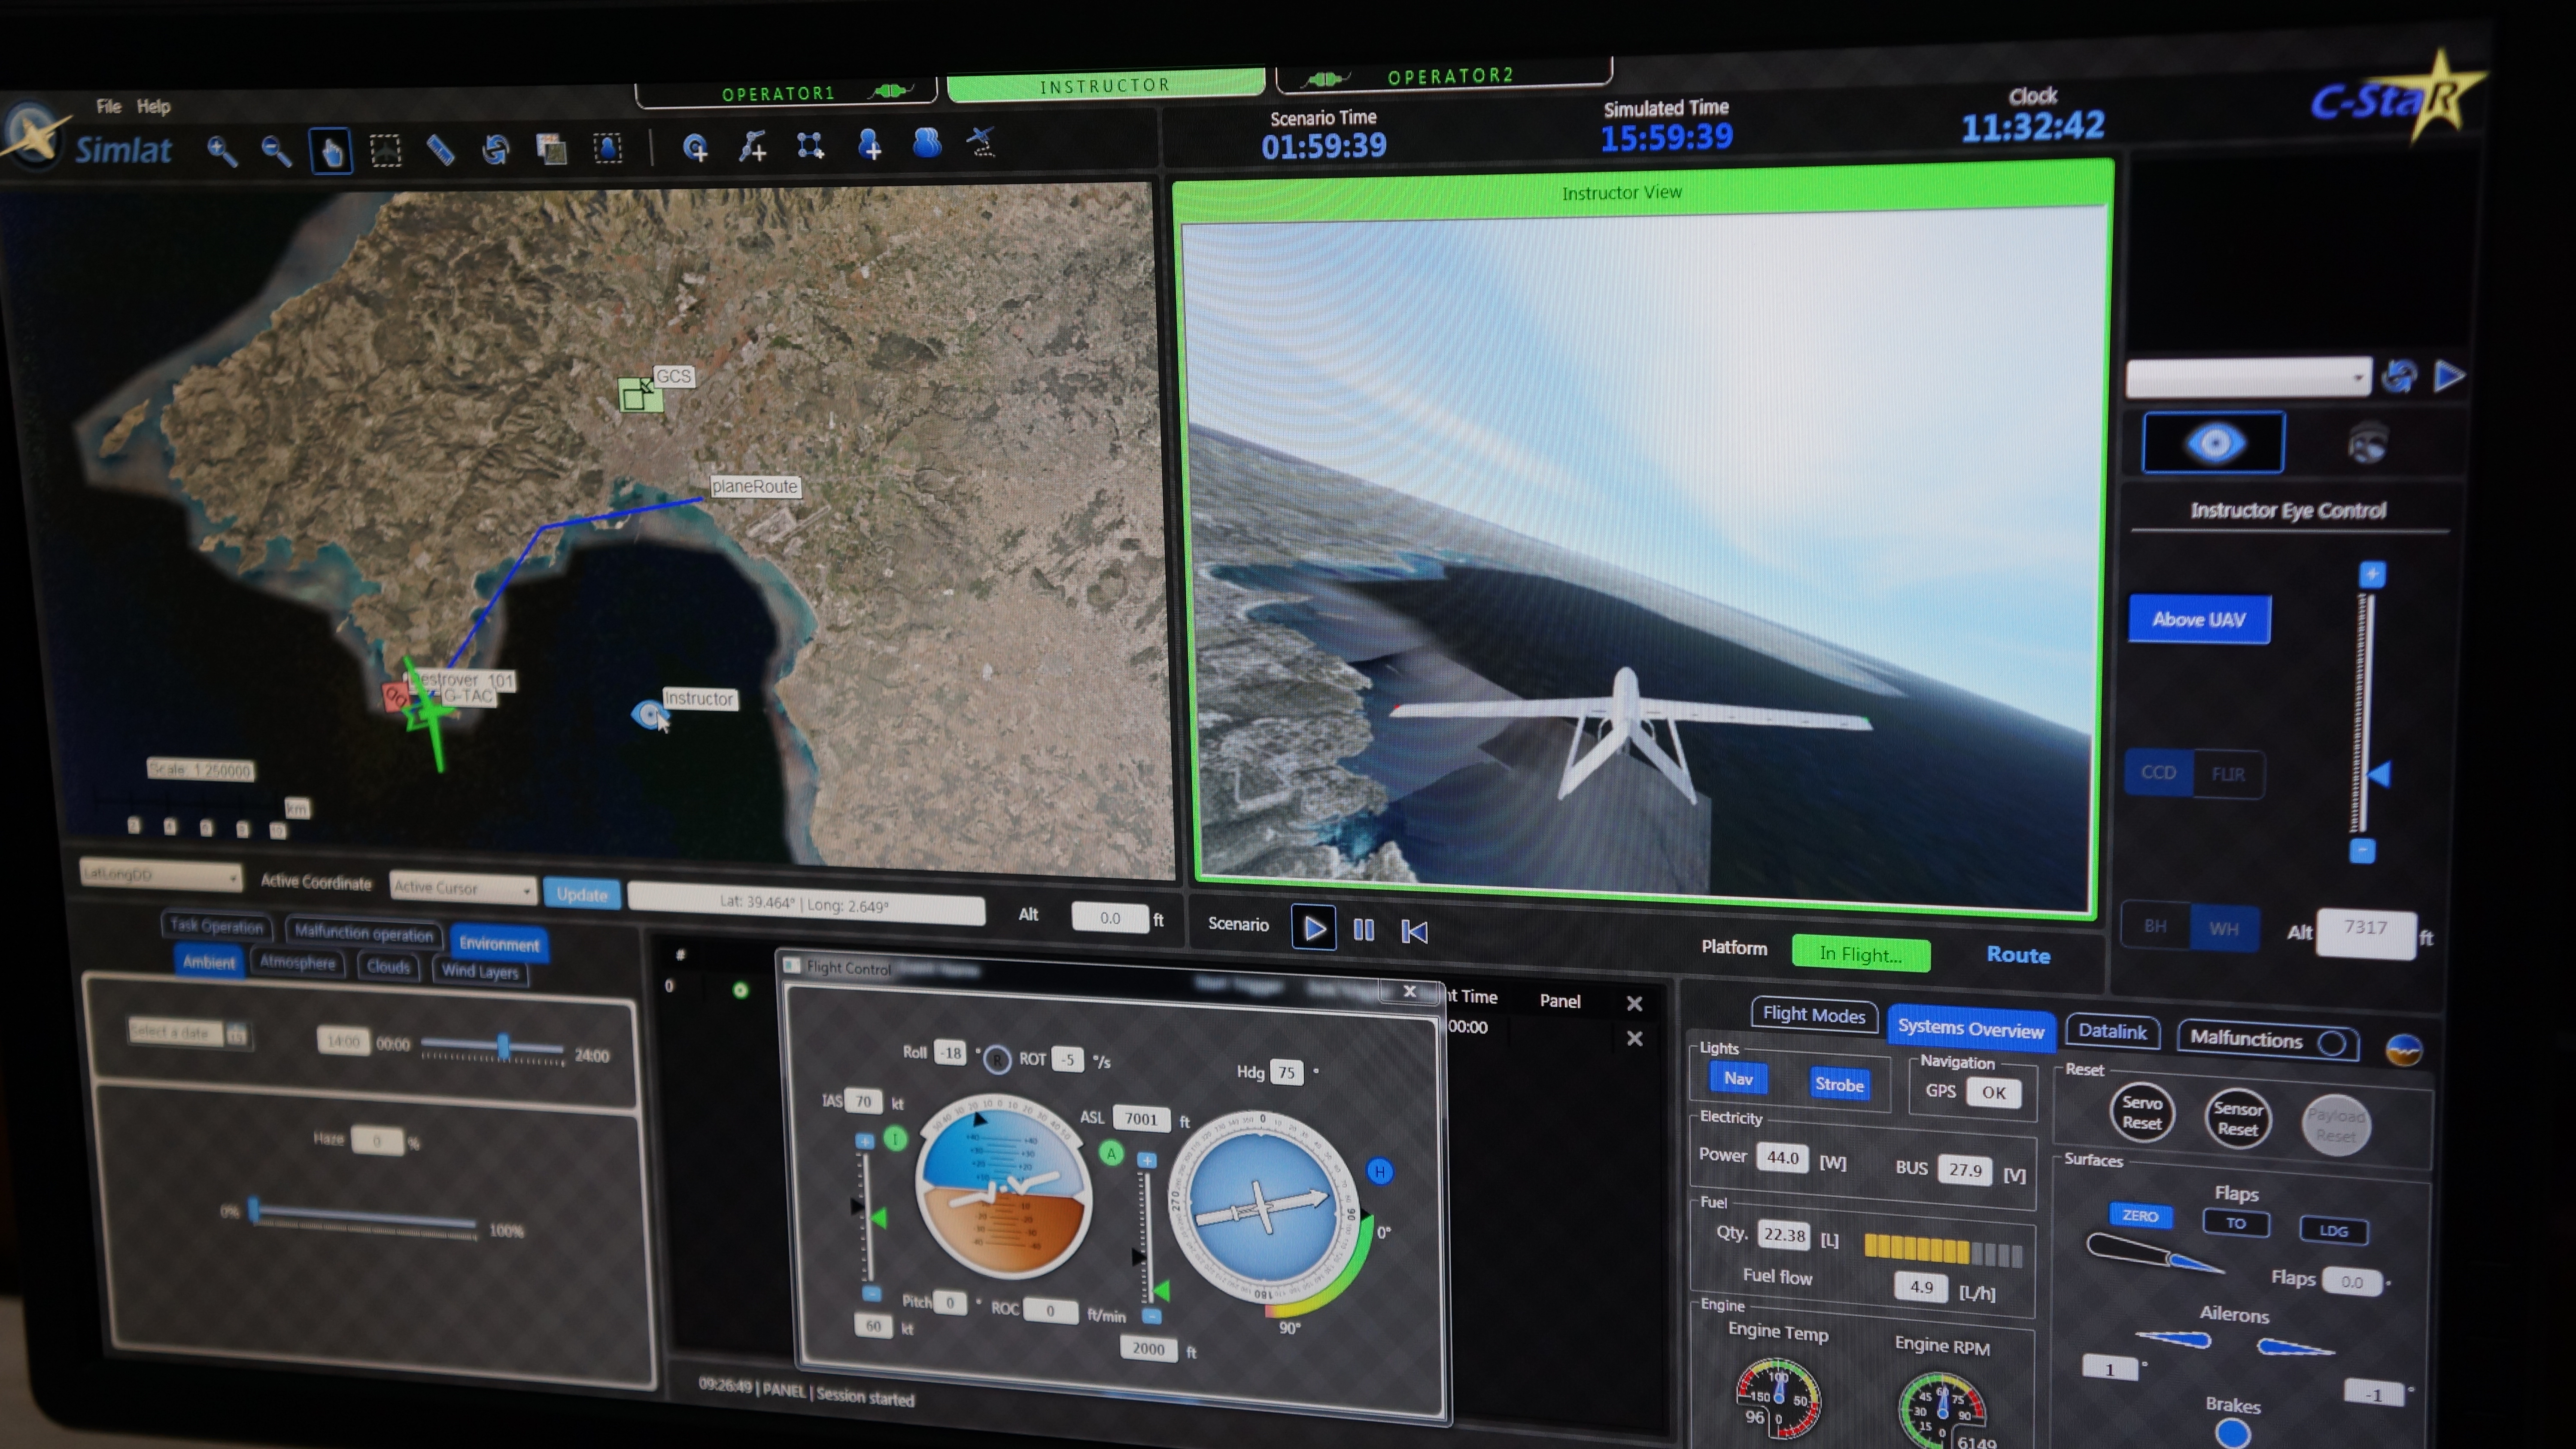Add a circular area with circle-plus tool
This screenshot has width=2576, height=1449.
[x=695, y=148]
